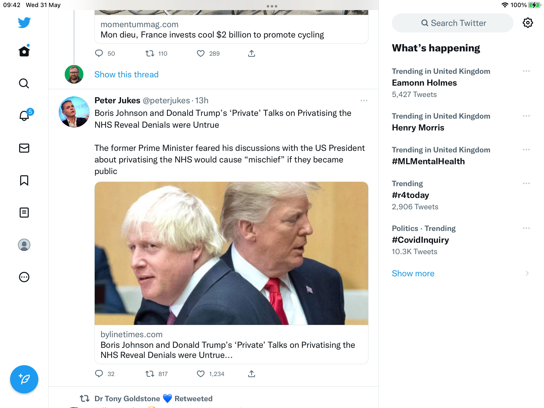Like the momentummag cycling tweet
Viewport: 544px width, 408px height.
[x=201, y=53]
